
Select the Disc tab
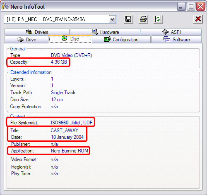[70, 39]
